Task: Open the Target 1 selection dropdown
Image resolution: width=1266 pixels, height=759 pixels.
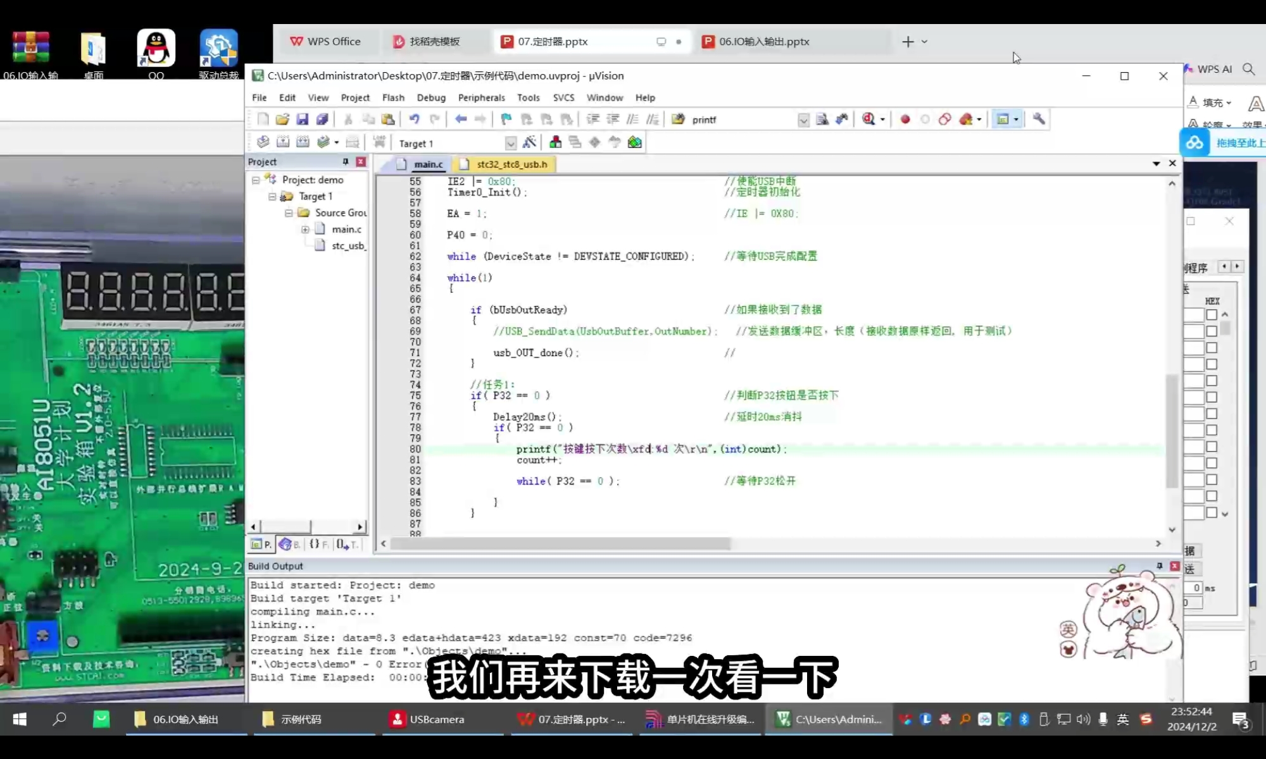Action: point(511,144)
